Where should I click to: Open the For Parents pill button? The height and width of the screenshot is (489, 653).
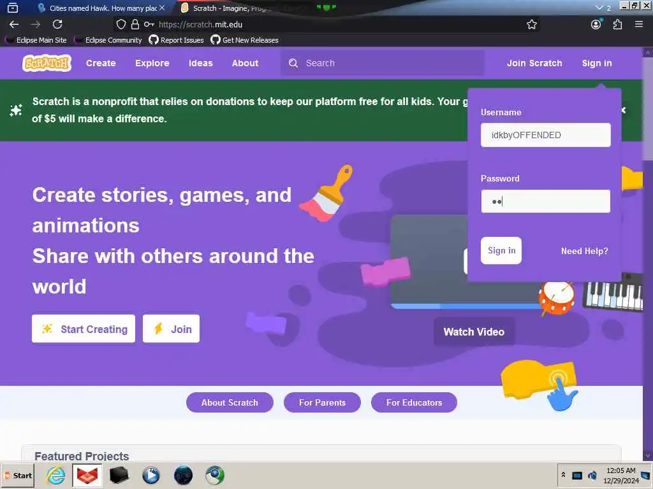pos(322,402)
